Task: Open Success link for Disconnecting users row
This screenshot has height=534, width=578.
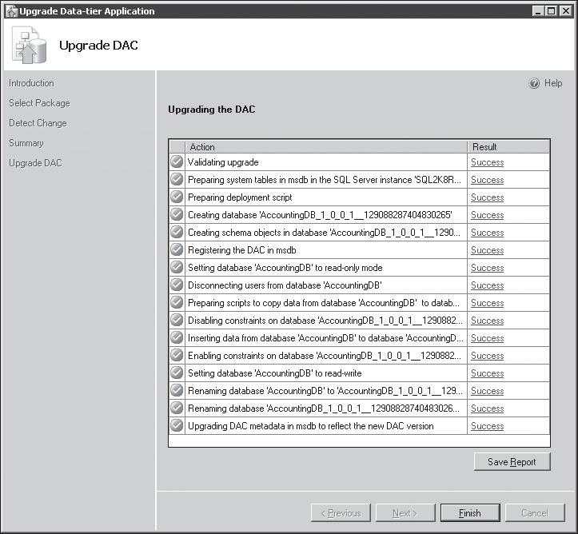Action: pos(488,285)
